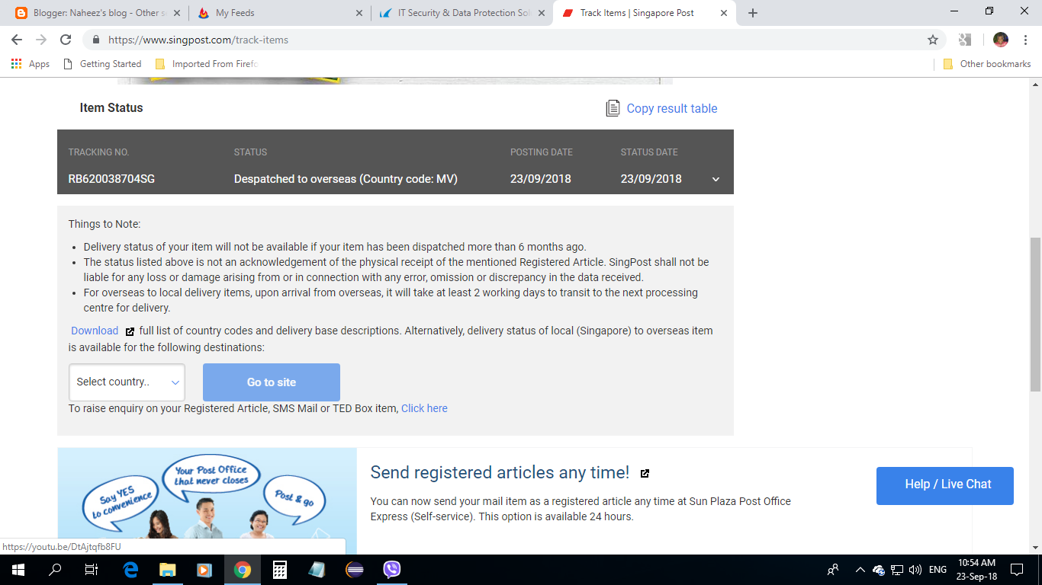The image size is (1042, 585).
Task: Open File Explorer from the taskbar
Action: click(x=168, y=570)
